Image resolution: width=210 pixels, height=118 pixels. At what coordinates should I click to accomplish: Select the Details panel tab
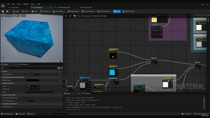(x=6, y=65)
